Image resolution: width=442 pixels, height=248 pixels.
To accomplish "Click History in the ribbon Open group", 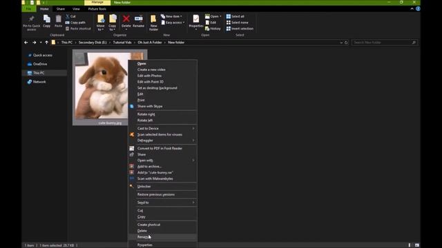I will pyautogui.click(x=213, y=29).
